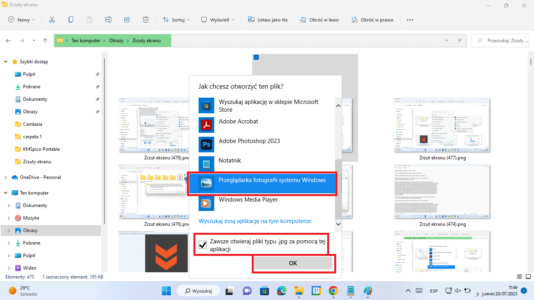The width and height of the screenshot is (534, 300).
Task: Click the Rename icon in toolbar
Action: [x=108, y=20]
